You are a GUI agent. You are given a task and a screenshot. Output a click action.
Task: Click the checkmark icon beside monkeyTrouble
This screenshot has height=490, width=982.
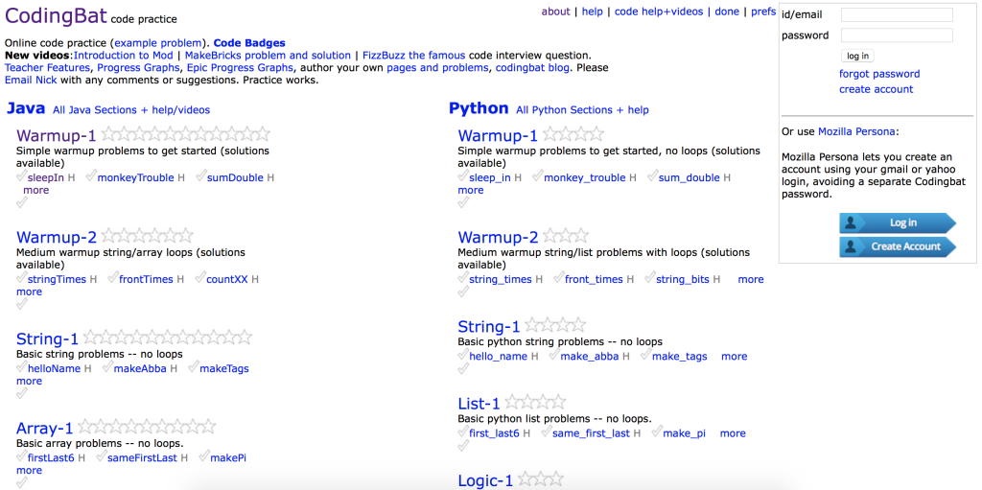click(91, 176)
